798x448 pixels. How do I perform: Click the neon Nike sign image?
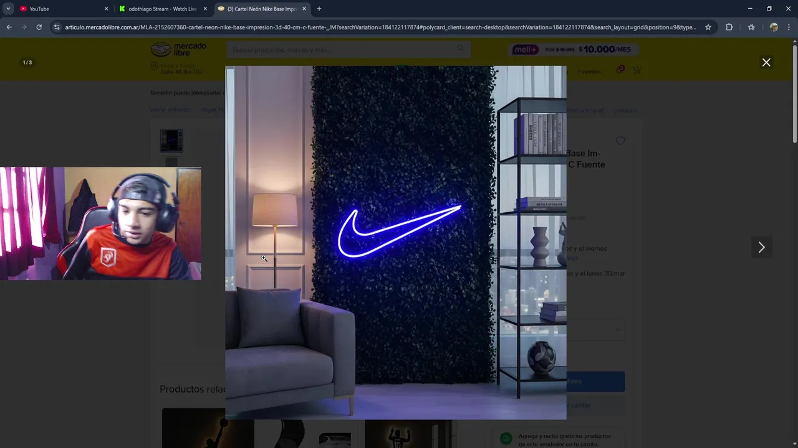[396, 243]
